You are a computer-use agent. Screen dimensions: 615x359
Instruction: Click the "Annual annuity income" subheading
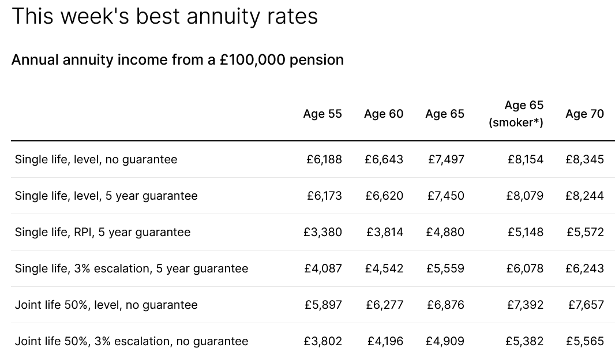coord(177,60)
